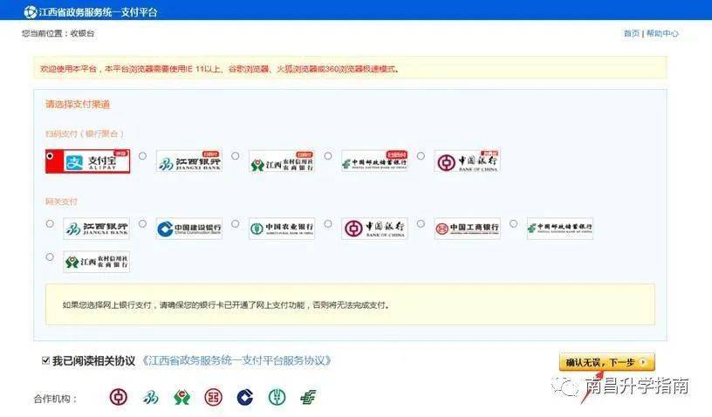Click the online banking reminder text
712x417 pixels.
226,305
